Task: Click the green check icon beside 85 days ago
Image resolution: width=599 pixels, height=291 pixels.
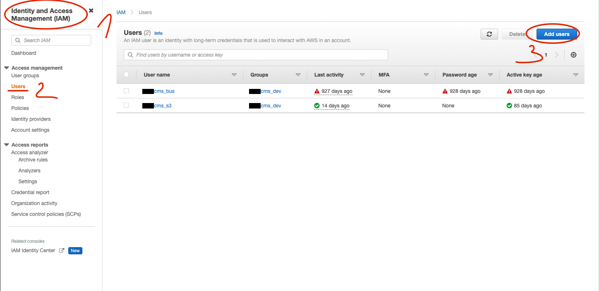Action: [509, 106]
